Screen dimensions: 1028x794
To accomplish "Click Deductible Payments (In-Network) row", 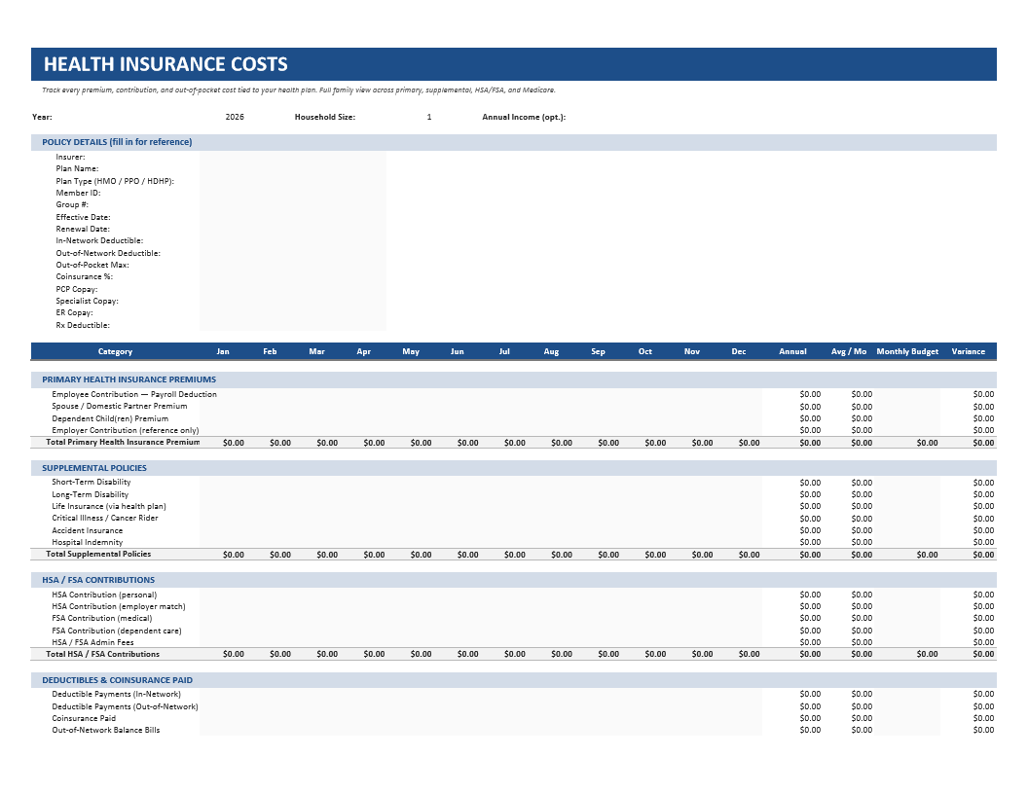I will (x=513, y=695).
